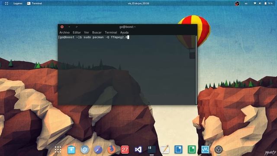Open the Terminal menu in the menu bar

click(111, 32)
